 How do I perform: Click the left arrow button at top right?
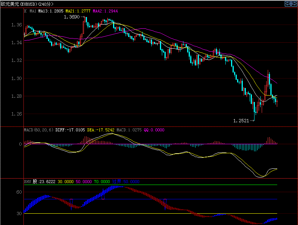(287, 4)
